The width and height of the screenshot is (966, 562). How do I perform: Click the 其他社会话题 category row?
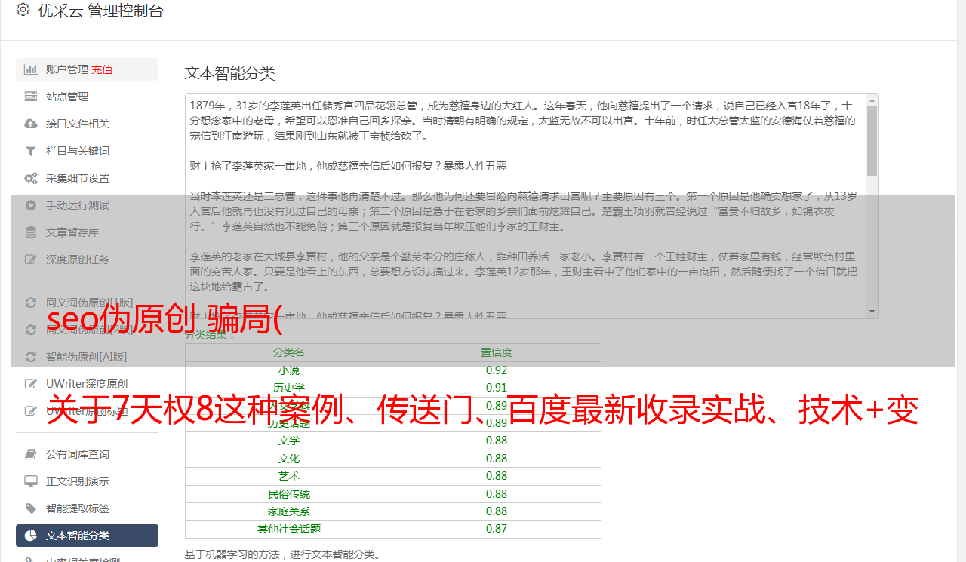(x=393, y=529)
